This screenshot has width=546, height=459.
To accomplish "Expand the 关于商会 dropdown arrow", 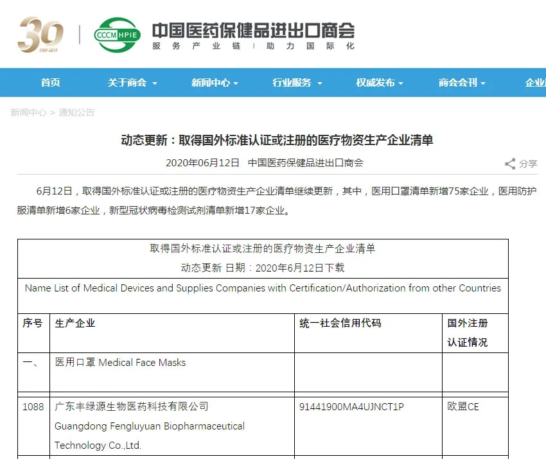I will [x=155, y=83].
